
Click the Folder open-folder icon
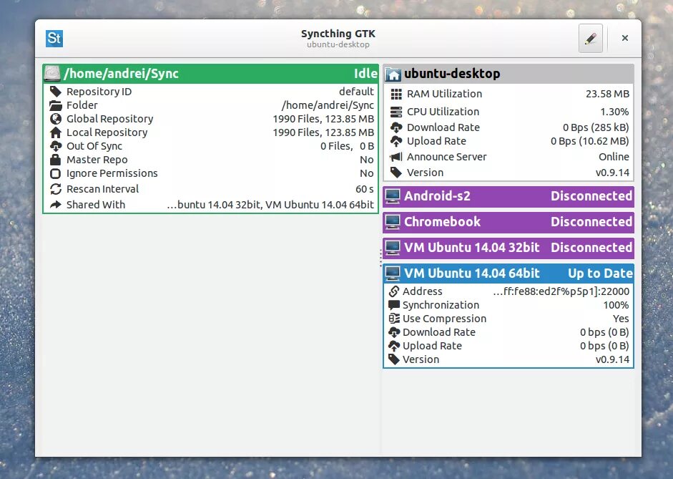click(x=55, y=105)
